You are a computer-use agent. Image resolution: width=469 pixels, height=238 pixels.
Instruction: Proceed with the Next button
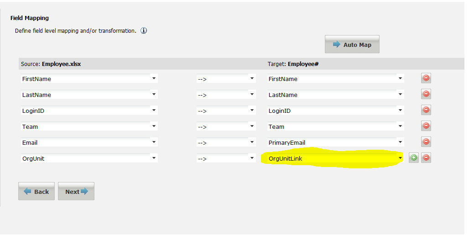point(76,192)
